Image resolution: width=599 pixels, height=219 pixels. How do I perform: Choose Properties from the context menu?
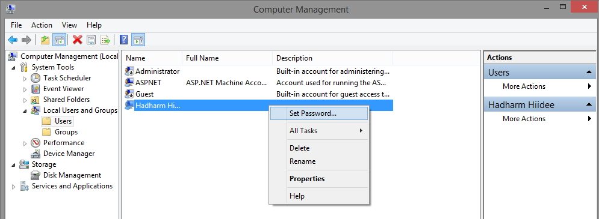click(x=319, y=179)
